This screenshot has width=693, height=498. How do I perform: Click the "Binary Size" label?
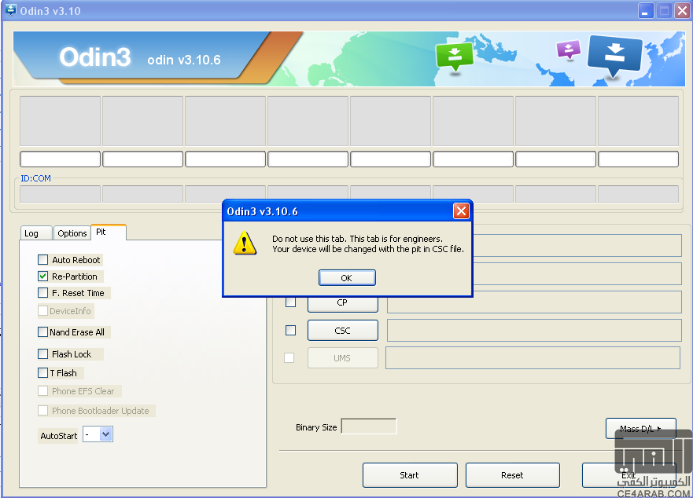(x=316, y=427)
